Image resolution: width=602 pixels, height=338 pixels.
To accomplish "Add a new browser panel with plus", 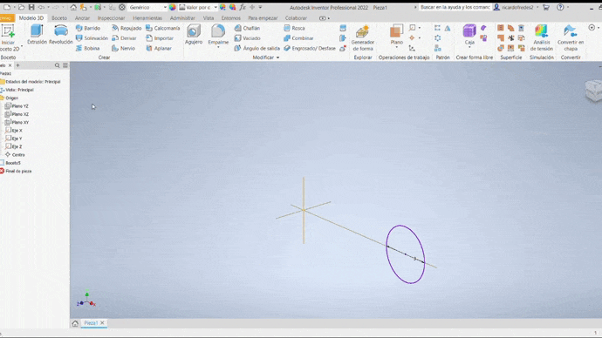I will (x=17, y=65).
